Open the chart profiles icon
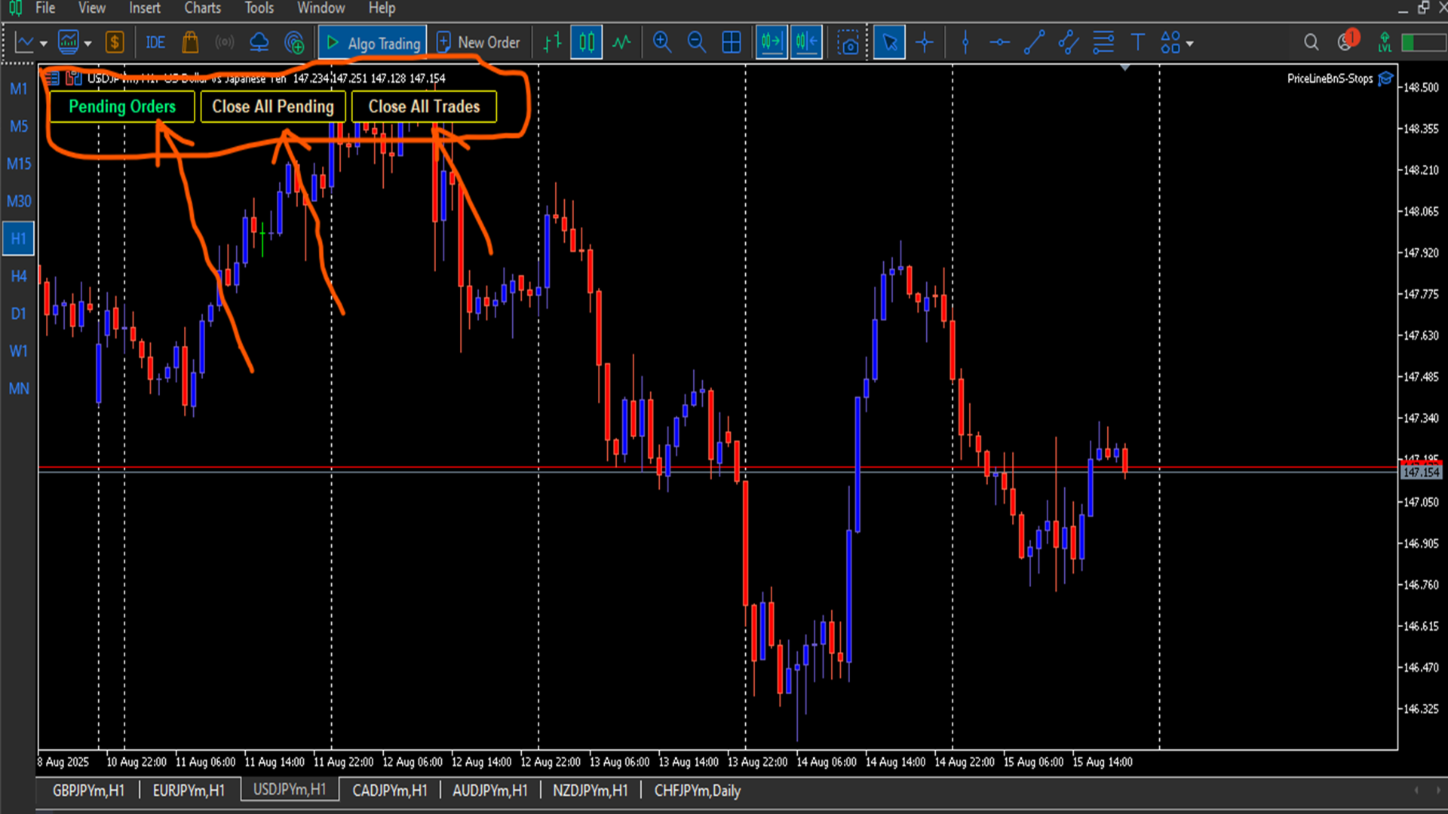 tap(69, 43)
